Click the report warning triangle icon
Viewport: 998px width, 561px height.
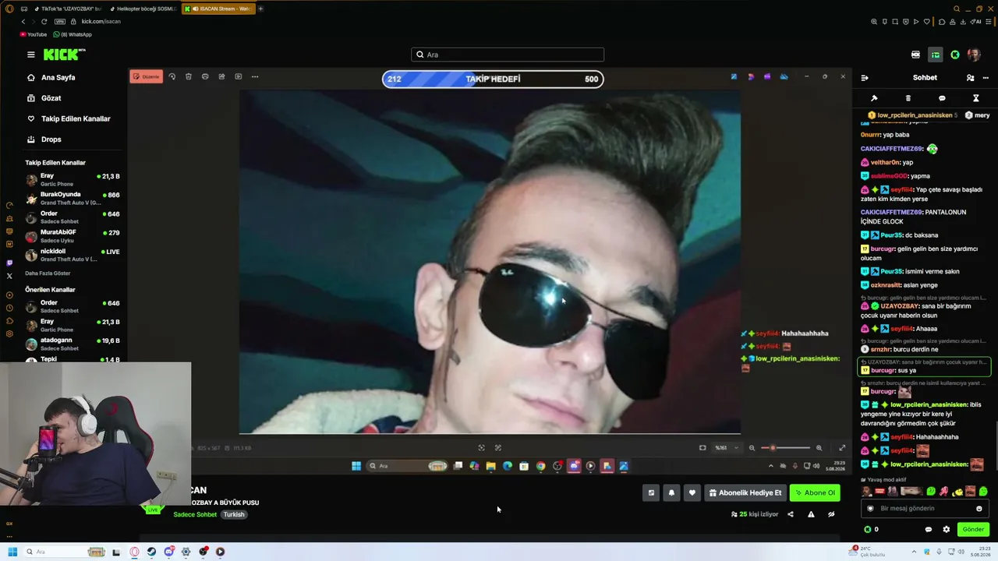point(811,514)
